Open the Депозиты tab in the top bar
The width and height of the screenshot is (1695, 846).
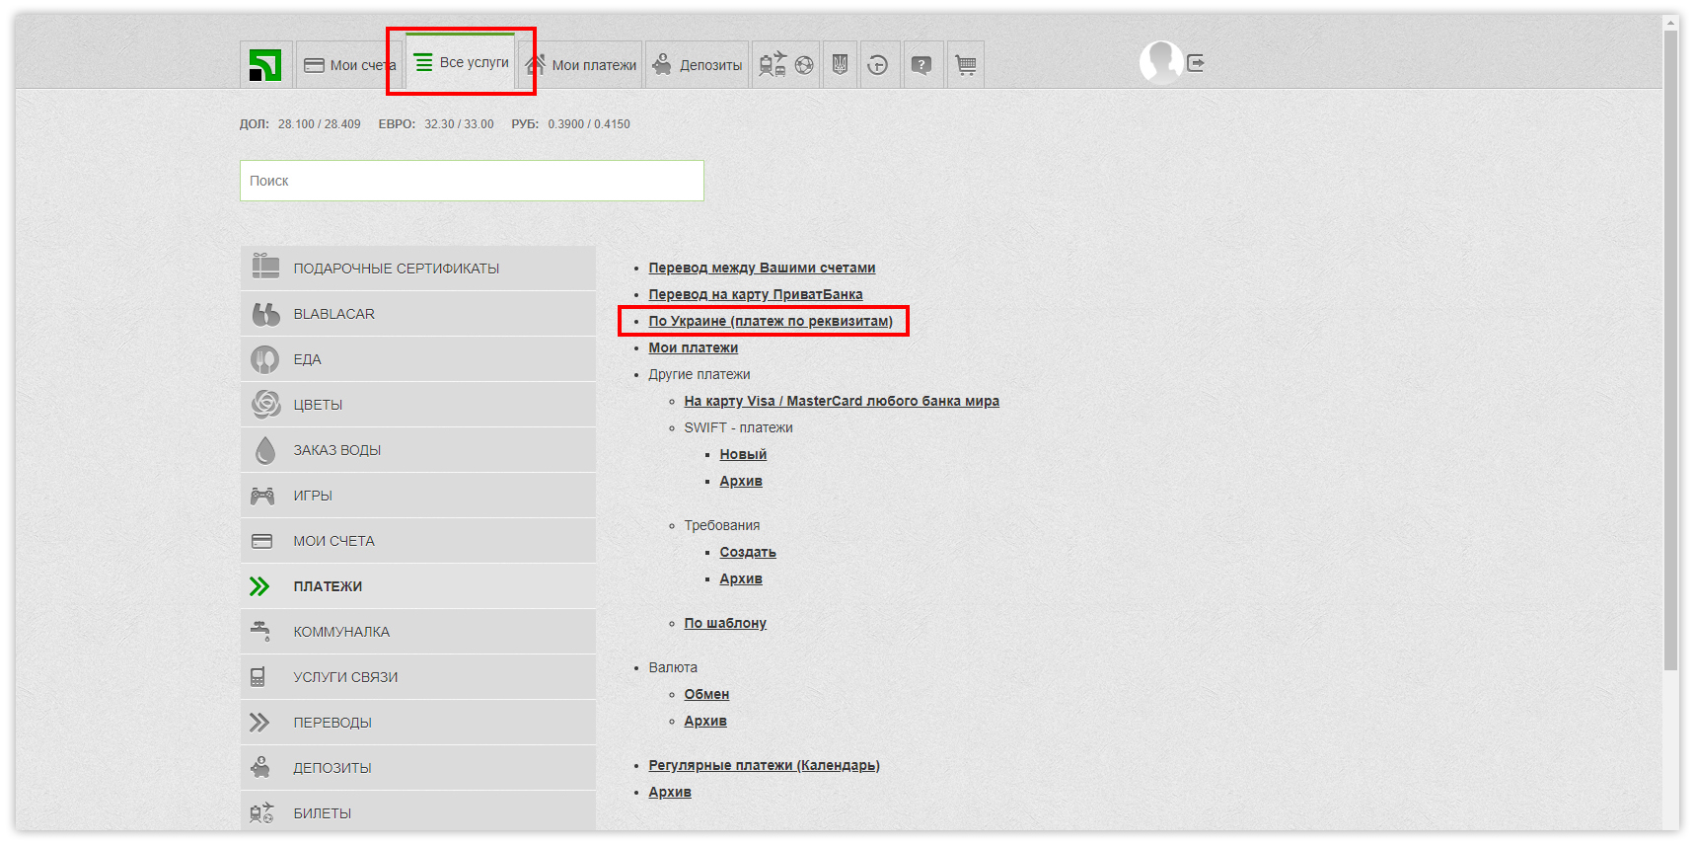pos(698,65)
